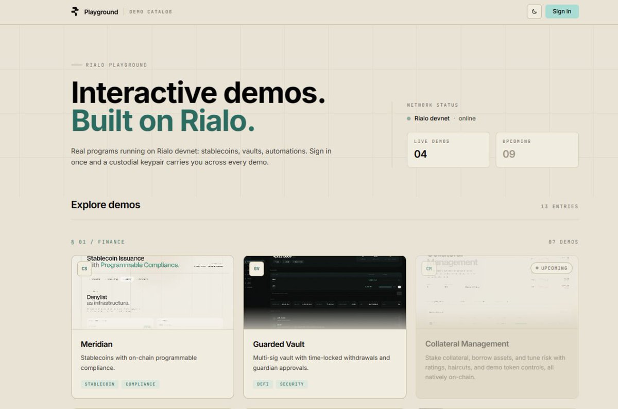Toggle dark mode with the moon icon
618x409 pixels.
tap(534, 11)
